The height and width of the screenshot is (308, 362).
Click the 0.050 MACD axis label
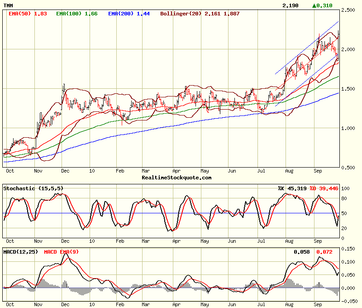tap(348, 275)
